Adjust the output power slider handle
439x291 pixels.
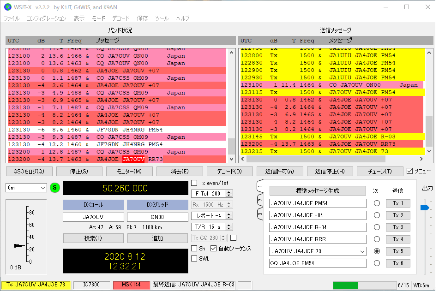[425, 208]
